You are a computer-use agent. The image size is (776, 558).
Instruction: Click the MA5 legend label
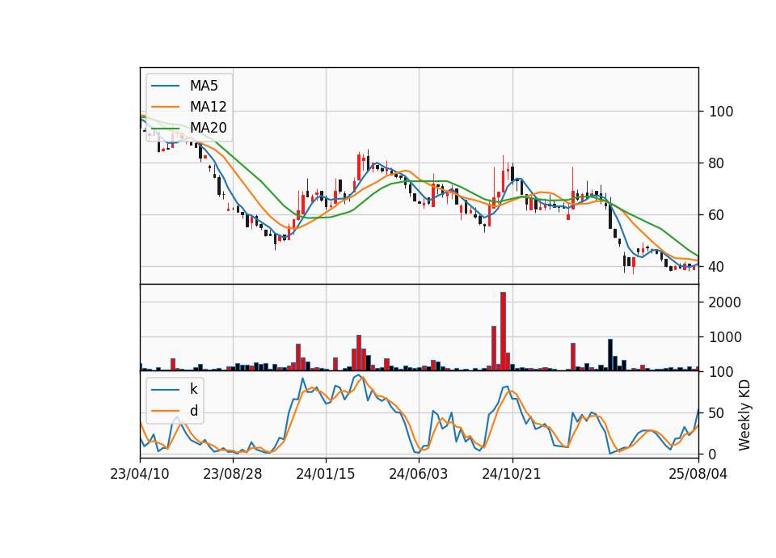(204, 86)
